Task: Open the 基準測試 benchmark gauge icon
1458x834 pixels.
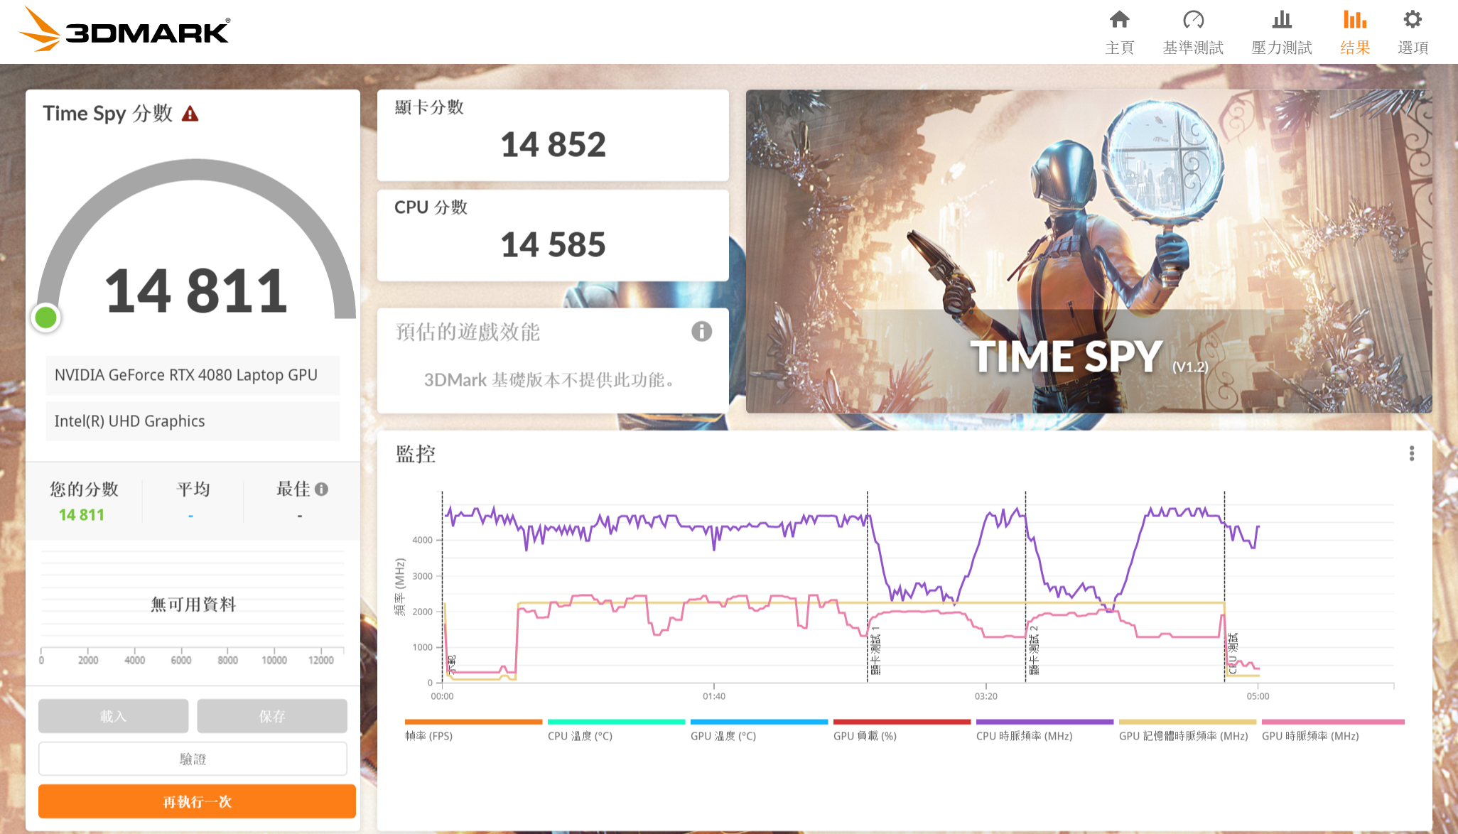Action: (x=1193, y=19)
